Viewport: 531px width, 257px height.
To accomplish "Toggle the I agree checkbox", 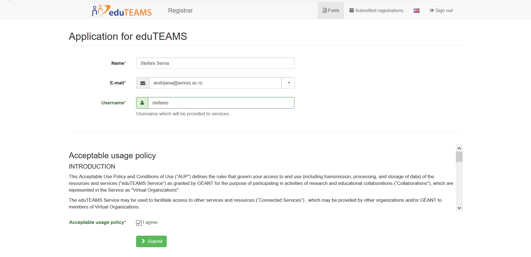I will click(x=139, y=223).
